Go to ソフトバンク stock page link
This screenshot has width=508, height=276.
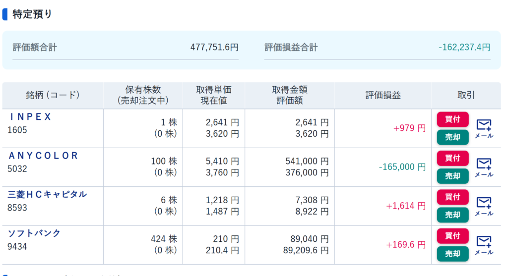coord(34,233)
